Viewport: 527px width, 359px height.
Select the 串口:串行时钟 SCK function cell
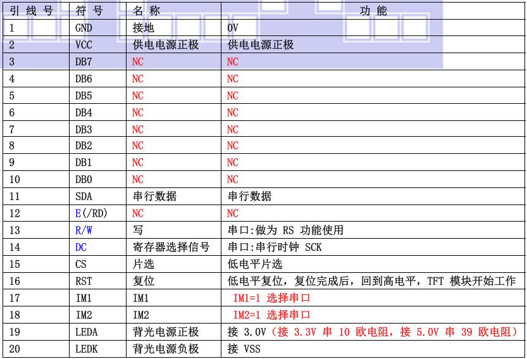(x=275, y=248)
